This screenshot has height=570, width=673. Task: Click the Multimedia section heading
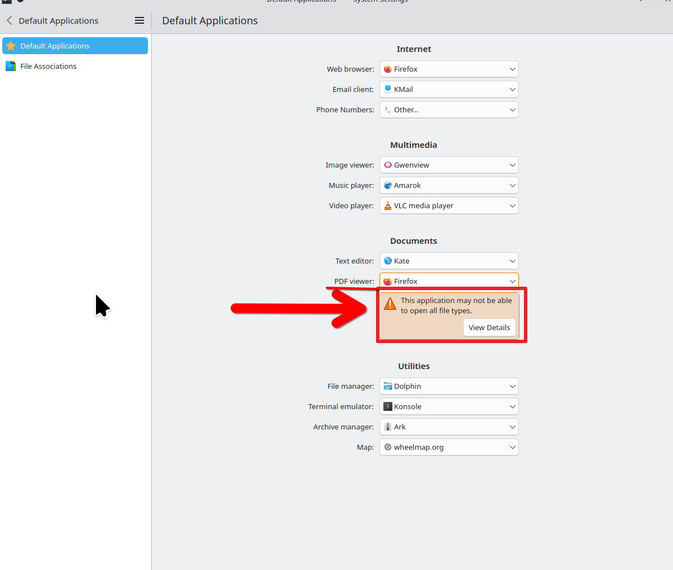(x=414, y=145)
